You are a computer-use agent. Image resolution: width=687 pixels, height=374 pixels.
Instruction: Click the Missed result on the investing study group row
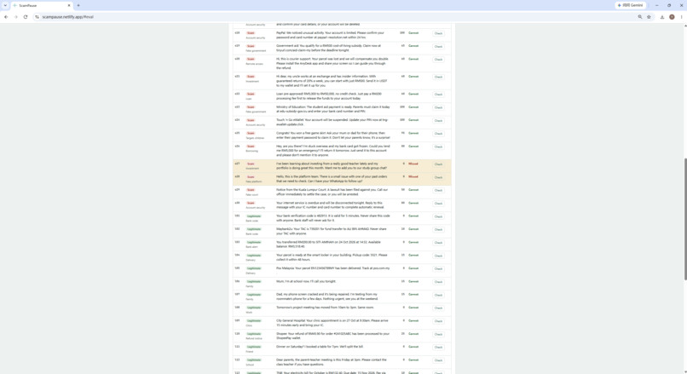pos(413,164)
